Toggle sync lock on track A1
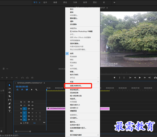The height and width of the screenshot is (137, 157). point(29,113)
